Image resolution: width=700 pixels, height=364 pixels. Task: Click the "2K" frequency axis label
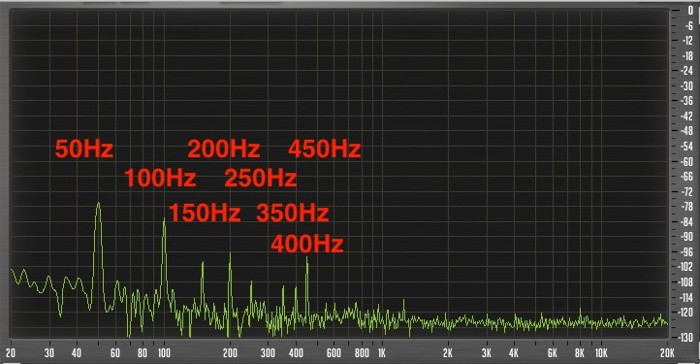coord(448,353)
